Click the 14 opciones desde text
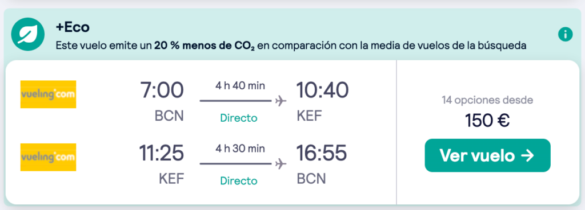This screenshot has width=585, height=210. (488, 100)
